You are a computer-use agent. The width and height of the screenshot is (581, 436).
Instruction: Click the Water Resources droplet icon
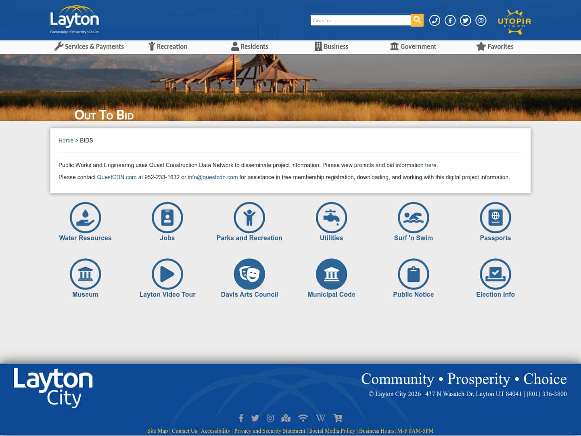point(85,218)
